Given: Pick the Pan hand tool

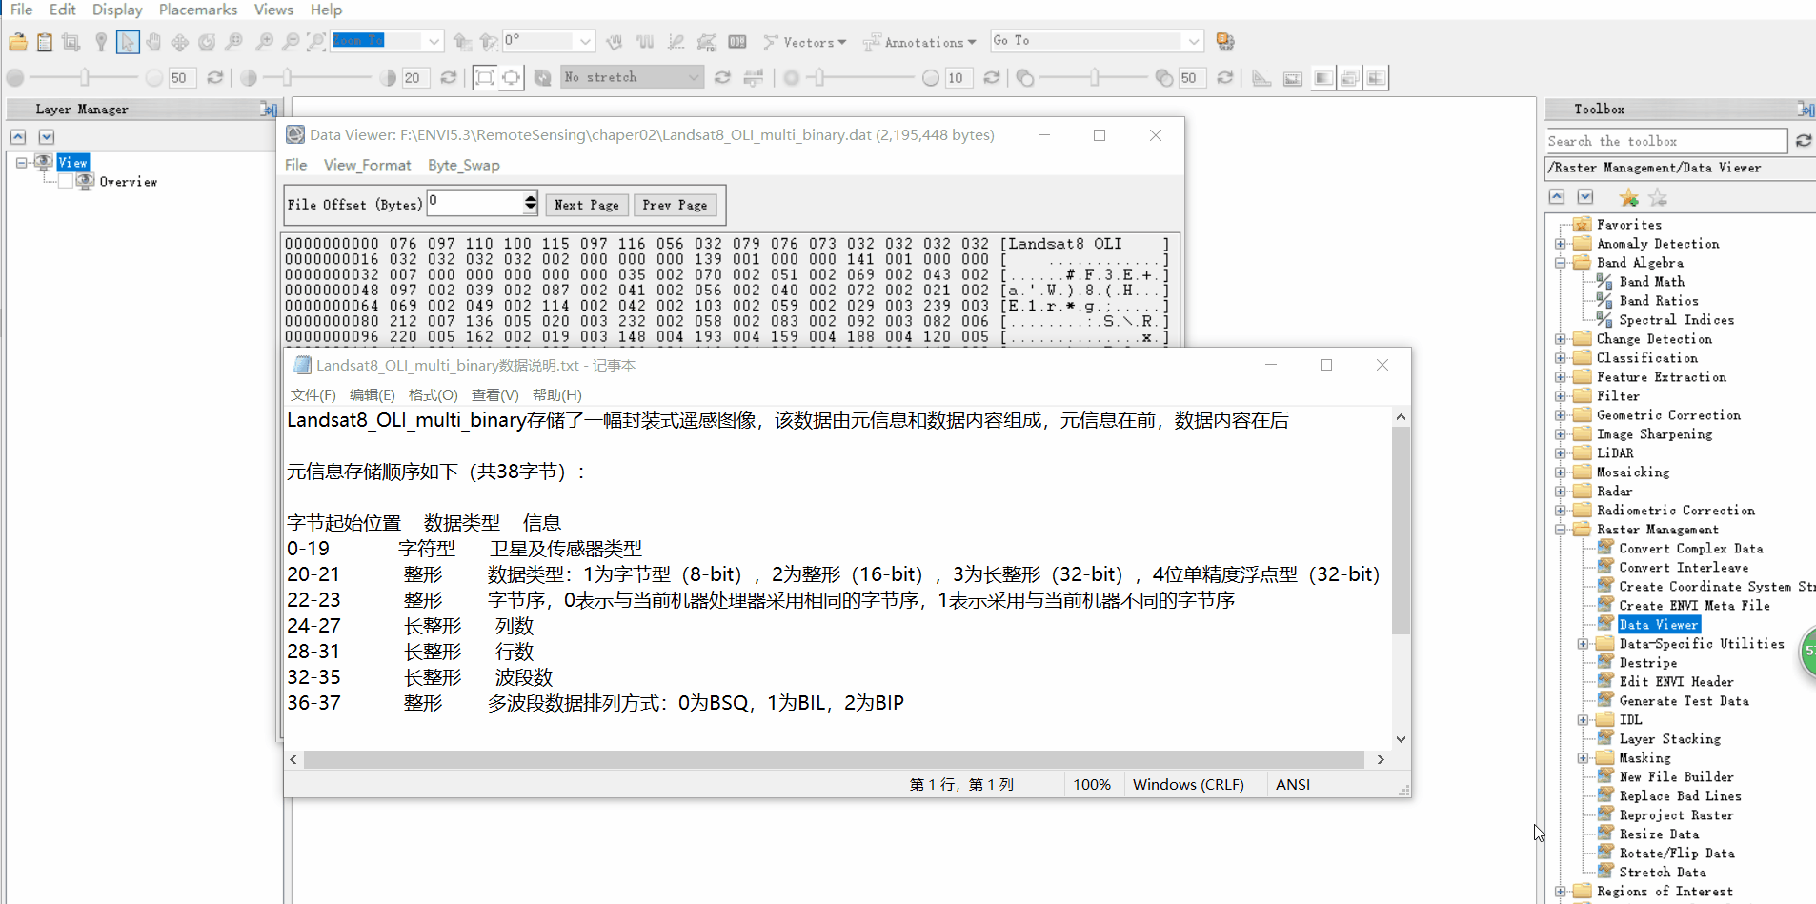Looking at the screenshot, I should pos(153,42).
